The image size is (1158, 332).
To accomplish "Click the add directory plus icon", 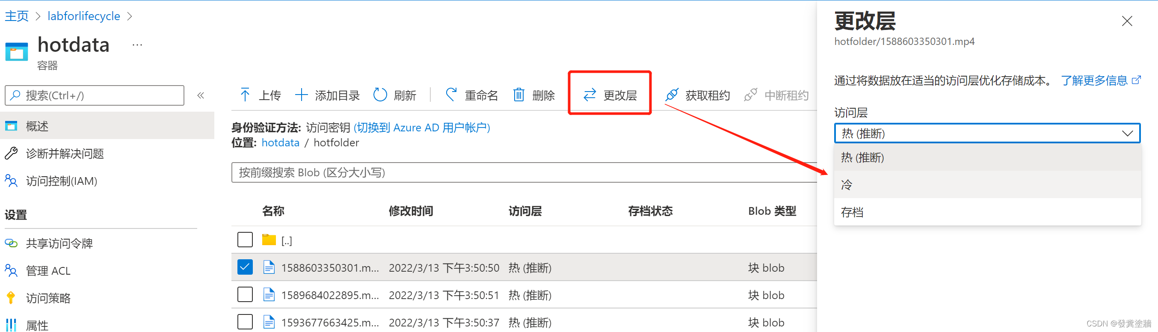I will point(301,95).
